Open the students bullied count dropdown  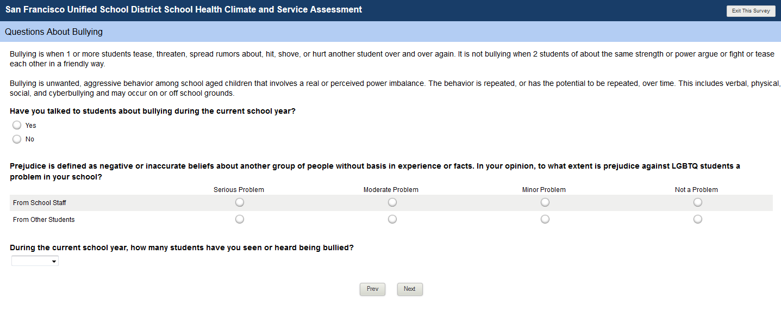(35, 262)
